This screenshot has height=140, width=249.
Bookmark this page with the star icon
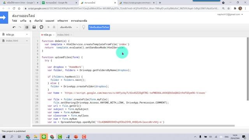tap(228, 9)
